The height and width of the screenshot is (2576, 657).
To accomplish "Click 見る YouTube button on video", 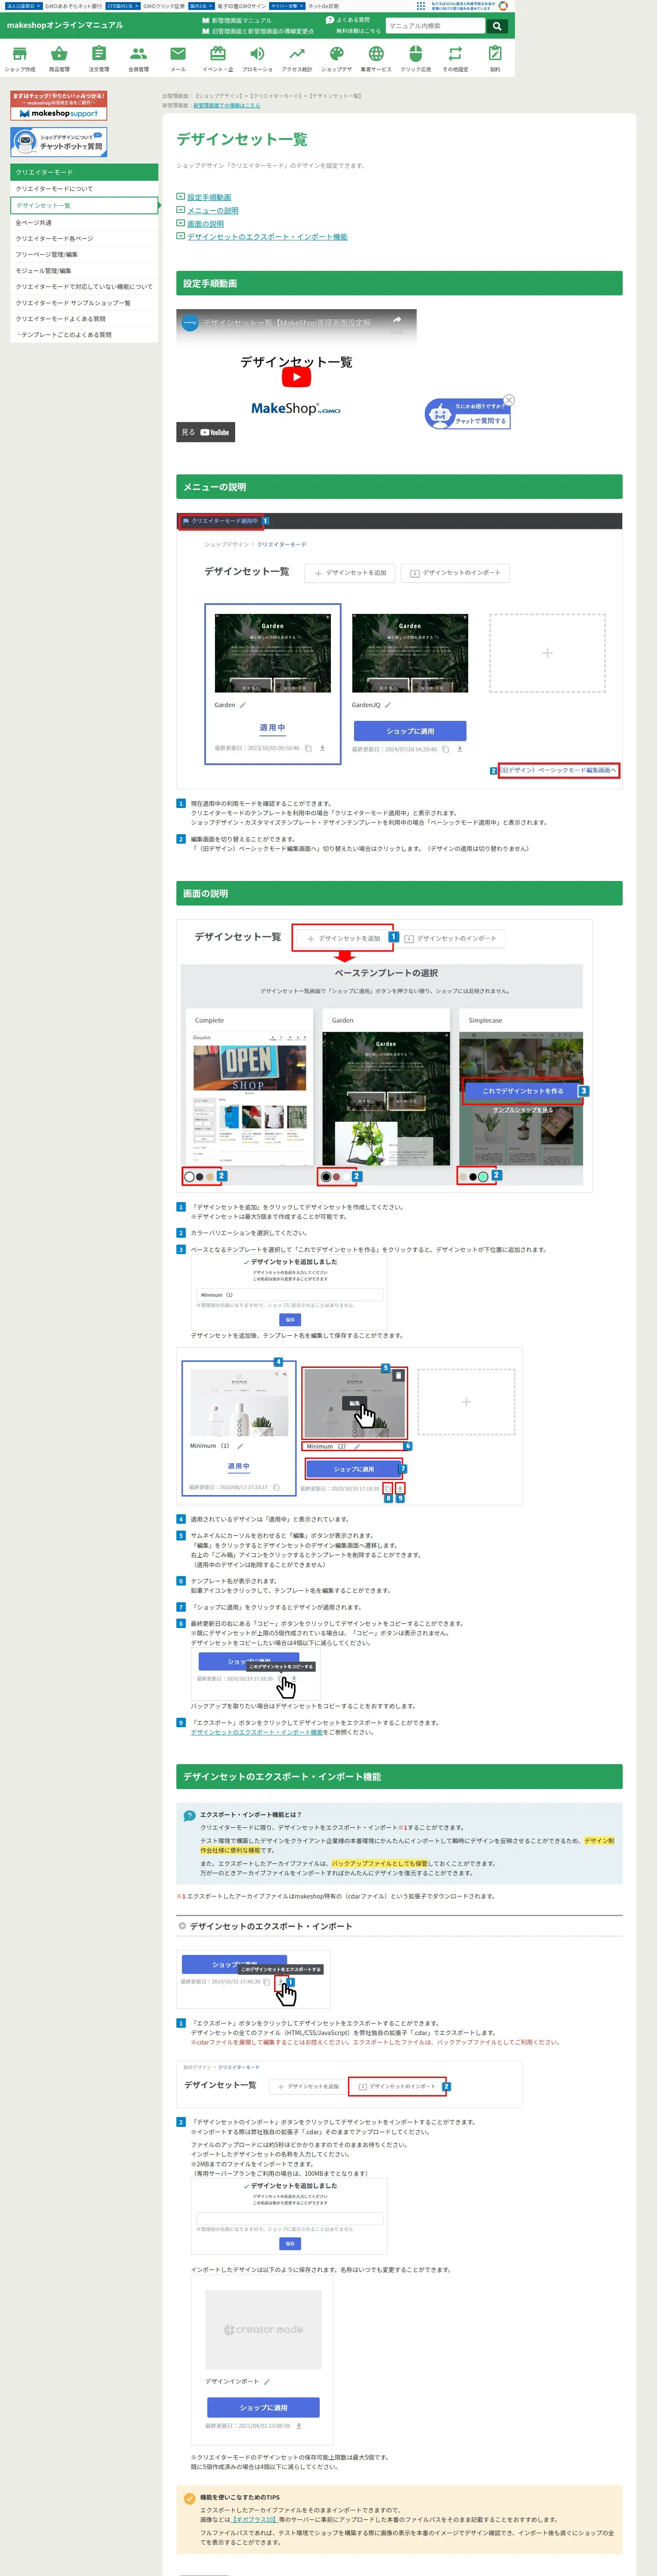I will tap(206, 432).
